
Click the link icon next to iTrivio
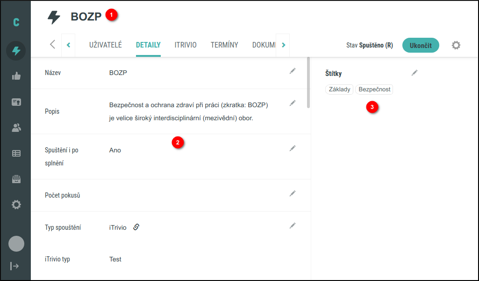pyautogui.click(x=136, y=227)
